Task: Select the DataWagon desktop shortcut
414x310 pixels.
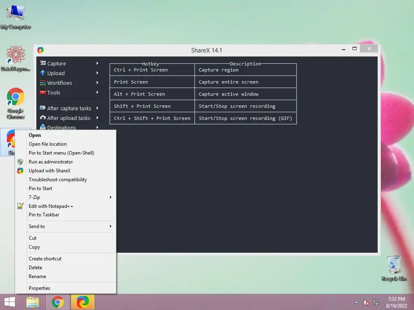Action: 16,58
